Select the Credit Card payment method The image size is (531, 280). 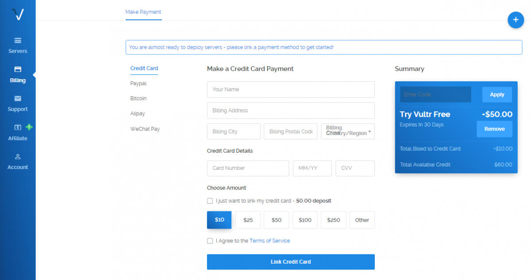pos(144,69)
